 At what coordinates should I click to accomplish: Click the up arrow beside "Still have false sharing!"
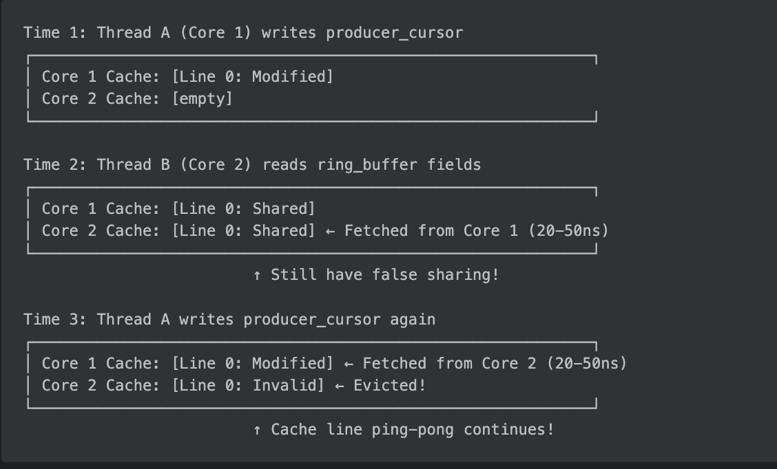pyautogui.click(x=257, y=275)
